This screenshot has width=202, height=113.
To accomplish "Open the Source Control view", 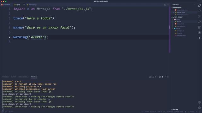I will coord(199,16).
